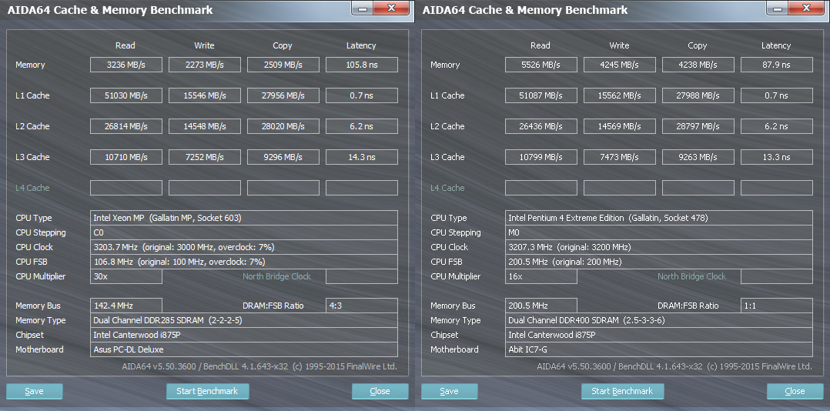
Task: Click L1 Cache Read value 51087 MB/s
Action: pos(541,95)
